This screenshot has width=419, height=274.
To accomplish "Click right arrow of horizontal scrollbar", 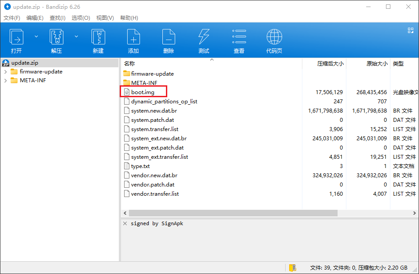I will [x=415, y=213].
